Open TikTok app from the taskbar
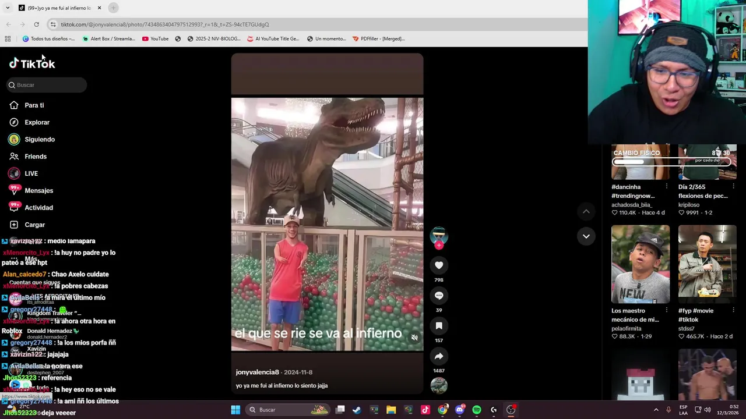 coord(425,410)
